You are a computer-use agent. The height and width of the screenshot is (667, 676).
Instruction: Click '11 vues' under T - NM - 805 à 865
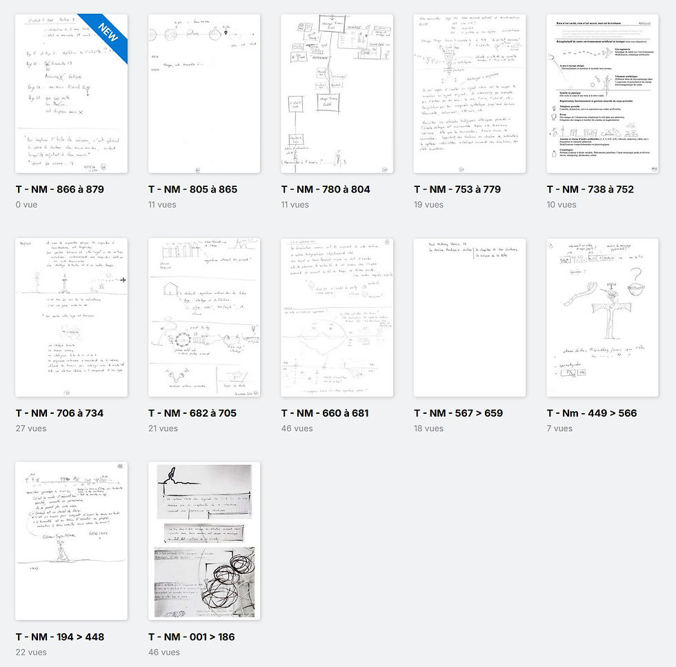tap(162, 205)
